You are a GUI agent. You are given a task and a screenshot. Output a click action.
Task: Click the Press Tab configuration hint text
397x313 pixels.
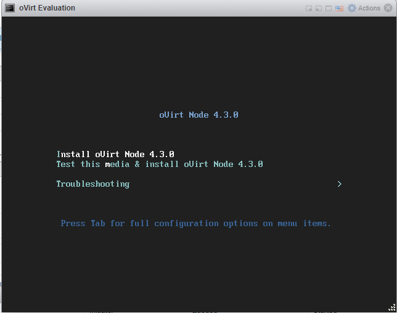pyautogui.click(x=195, y=224)
